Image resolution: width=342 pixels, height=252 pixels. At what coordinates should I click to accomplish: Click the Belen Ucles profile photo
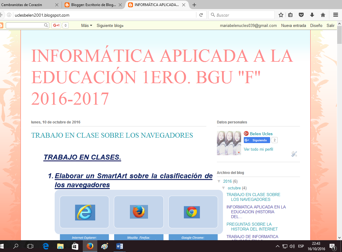click(x=229, y=143)
